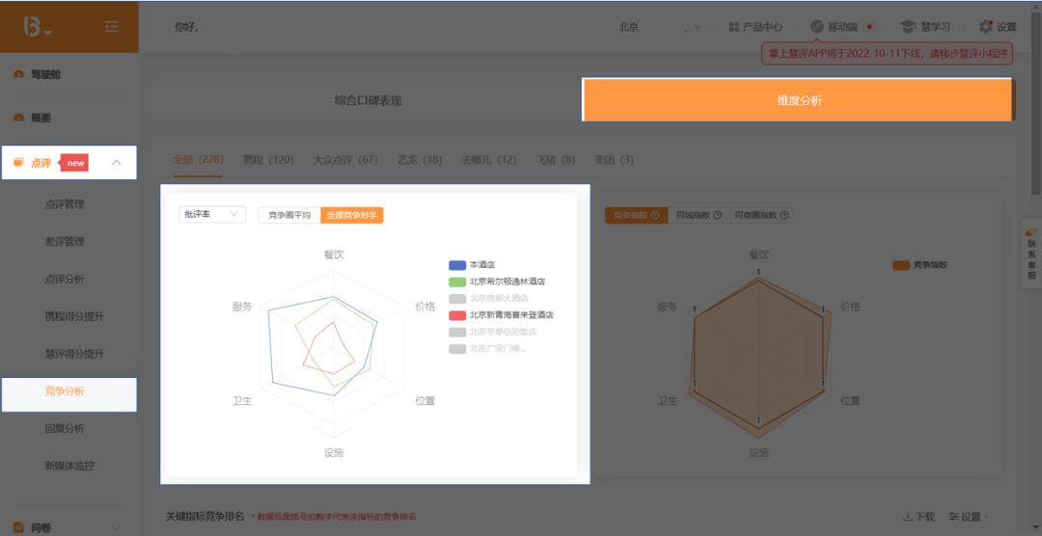Click the 卫生 axis label on right radar

pos(668,400)
